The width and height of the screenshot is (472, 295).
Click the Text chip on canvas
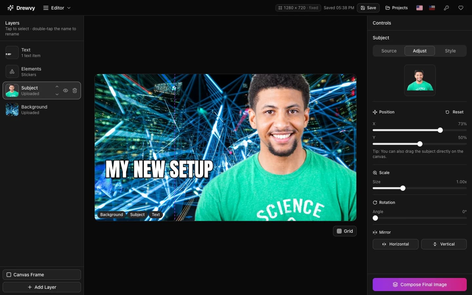click(156, 215)
